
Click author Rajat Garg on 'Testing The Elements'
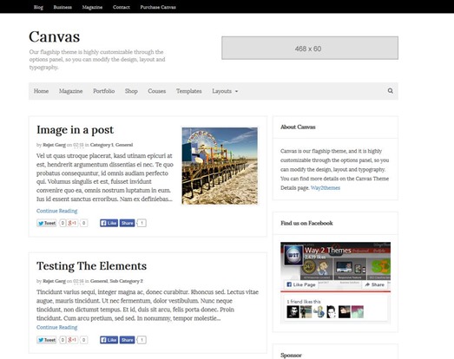coord(54,281)
